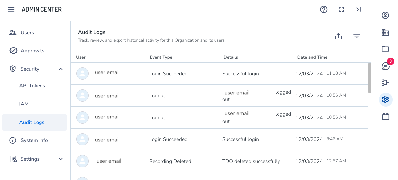
Task: Open AI notifications icon with badge 3
Action: (x=385, y=66)
